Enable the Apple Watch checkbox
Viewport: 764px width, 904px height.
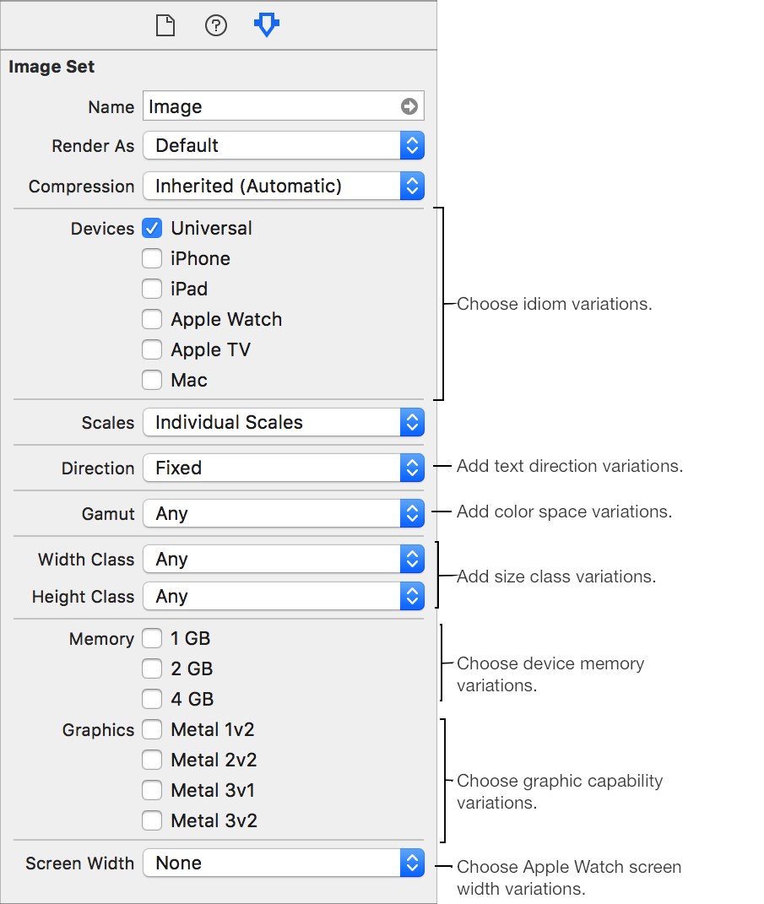[x=152, y=319]
